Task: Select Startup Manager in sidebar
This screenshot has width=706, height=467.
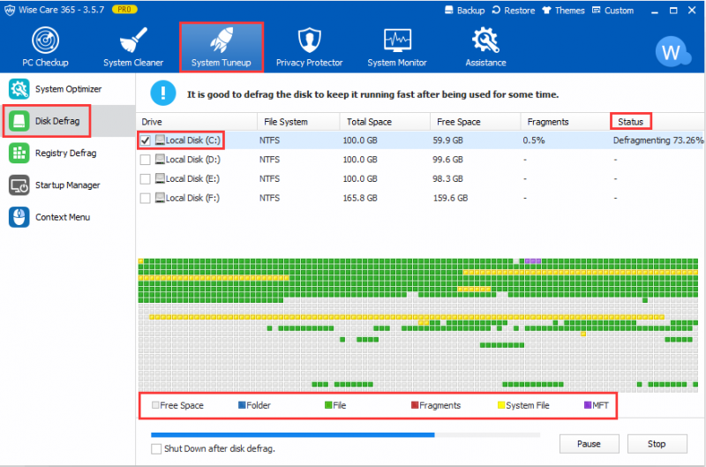Action: point(68,185)
